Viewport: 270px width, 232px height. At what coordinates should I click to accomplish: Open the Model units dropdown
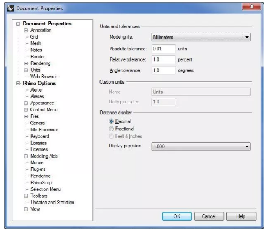click(201, 37)
